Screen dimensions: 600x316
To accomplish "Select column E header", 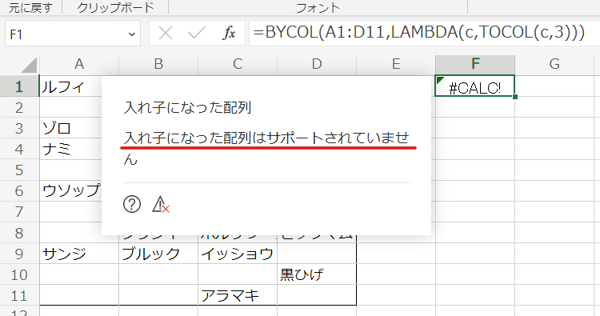I will coord(396,64).
